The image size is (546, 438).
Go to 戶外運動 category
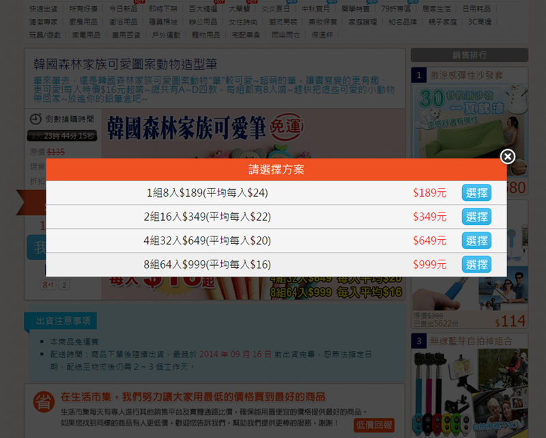coord(166,36)
